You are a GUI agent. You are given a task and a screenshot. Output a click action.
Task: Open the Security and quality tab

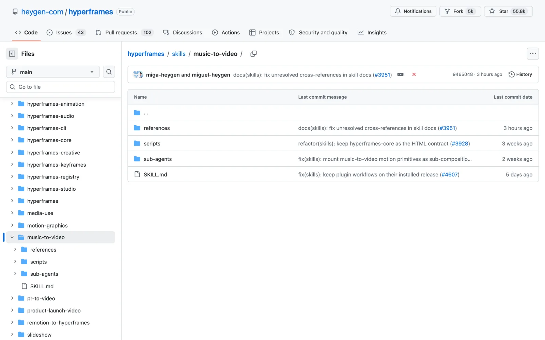[318, 32]
